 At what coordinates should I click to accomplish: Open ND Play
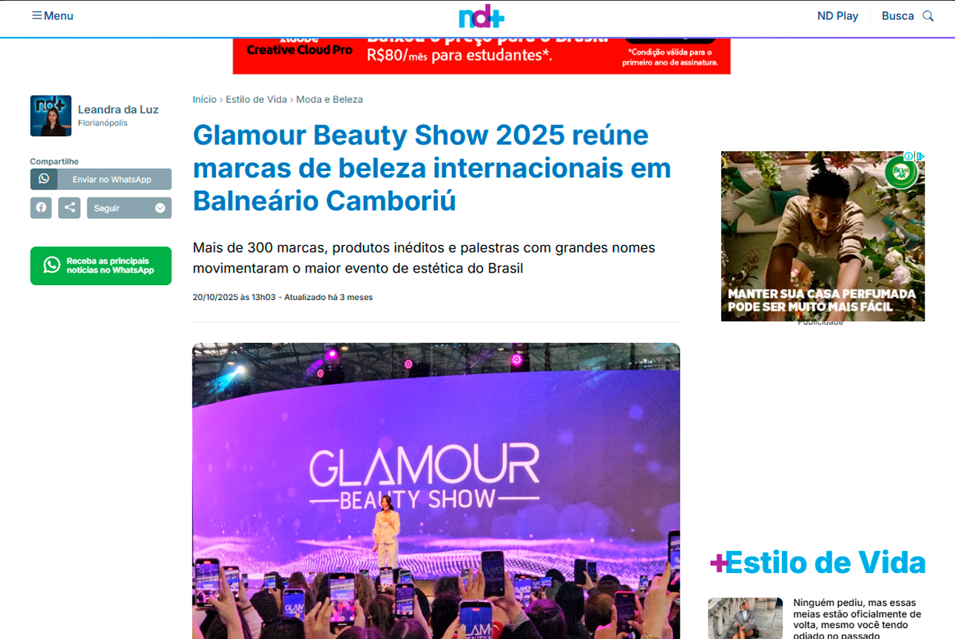837,16
